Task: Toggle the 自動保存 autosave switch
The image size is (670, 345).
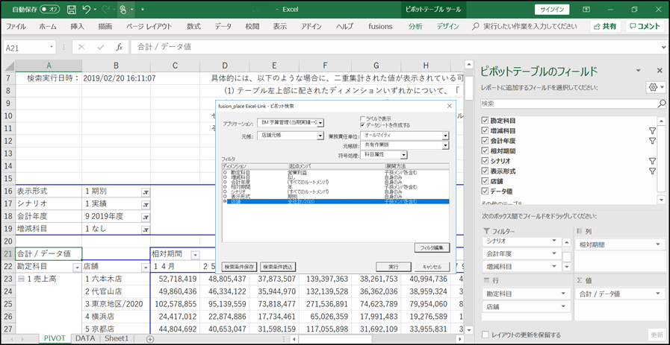Action: point(49,10)
